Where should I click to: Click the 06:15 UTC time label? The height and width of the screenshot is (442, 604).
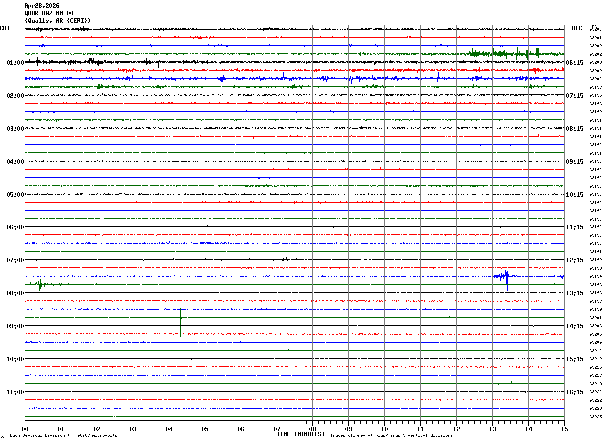pos(575,63)
